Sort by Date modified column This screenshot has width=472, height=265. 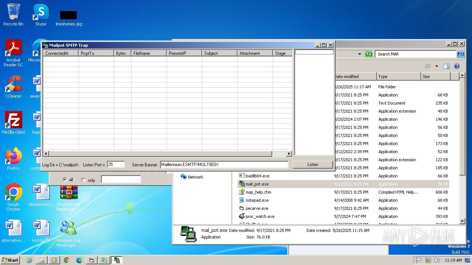(x=355, y=77)
